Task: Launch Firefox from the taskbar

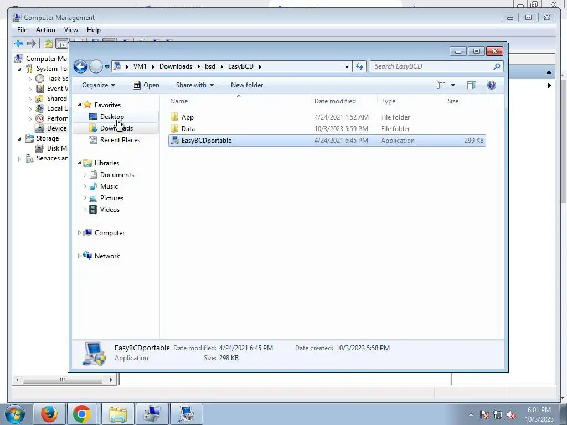Action: 49,414
